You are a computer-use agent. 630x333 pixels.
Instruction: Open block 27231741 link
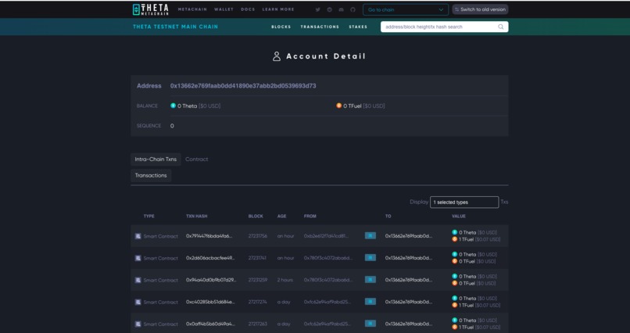coord(257,258)
